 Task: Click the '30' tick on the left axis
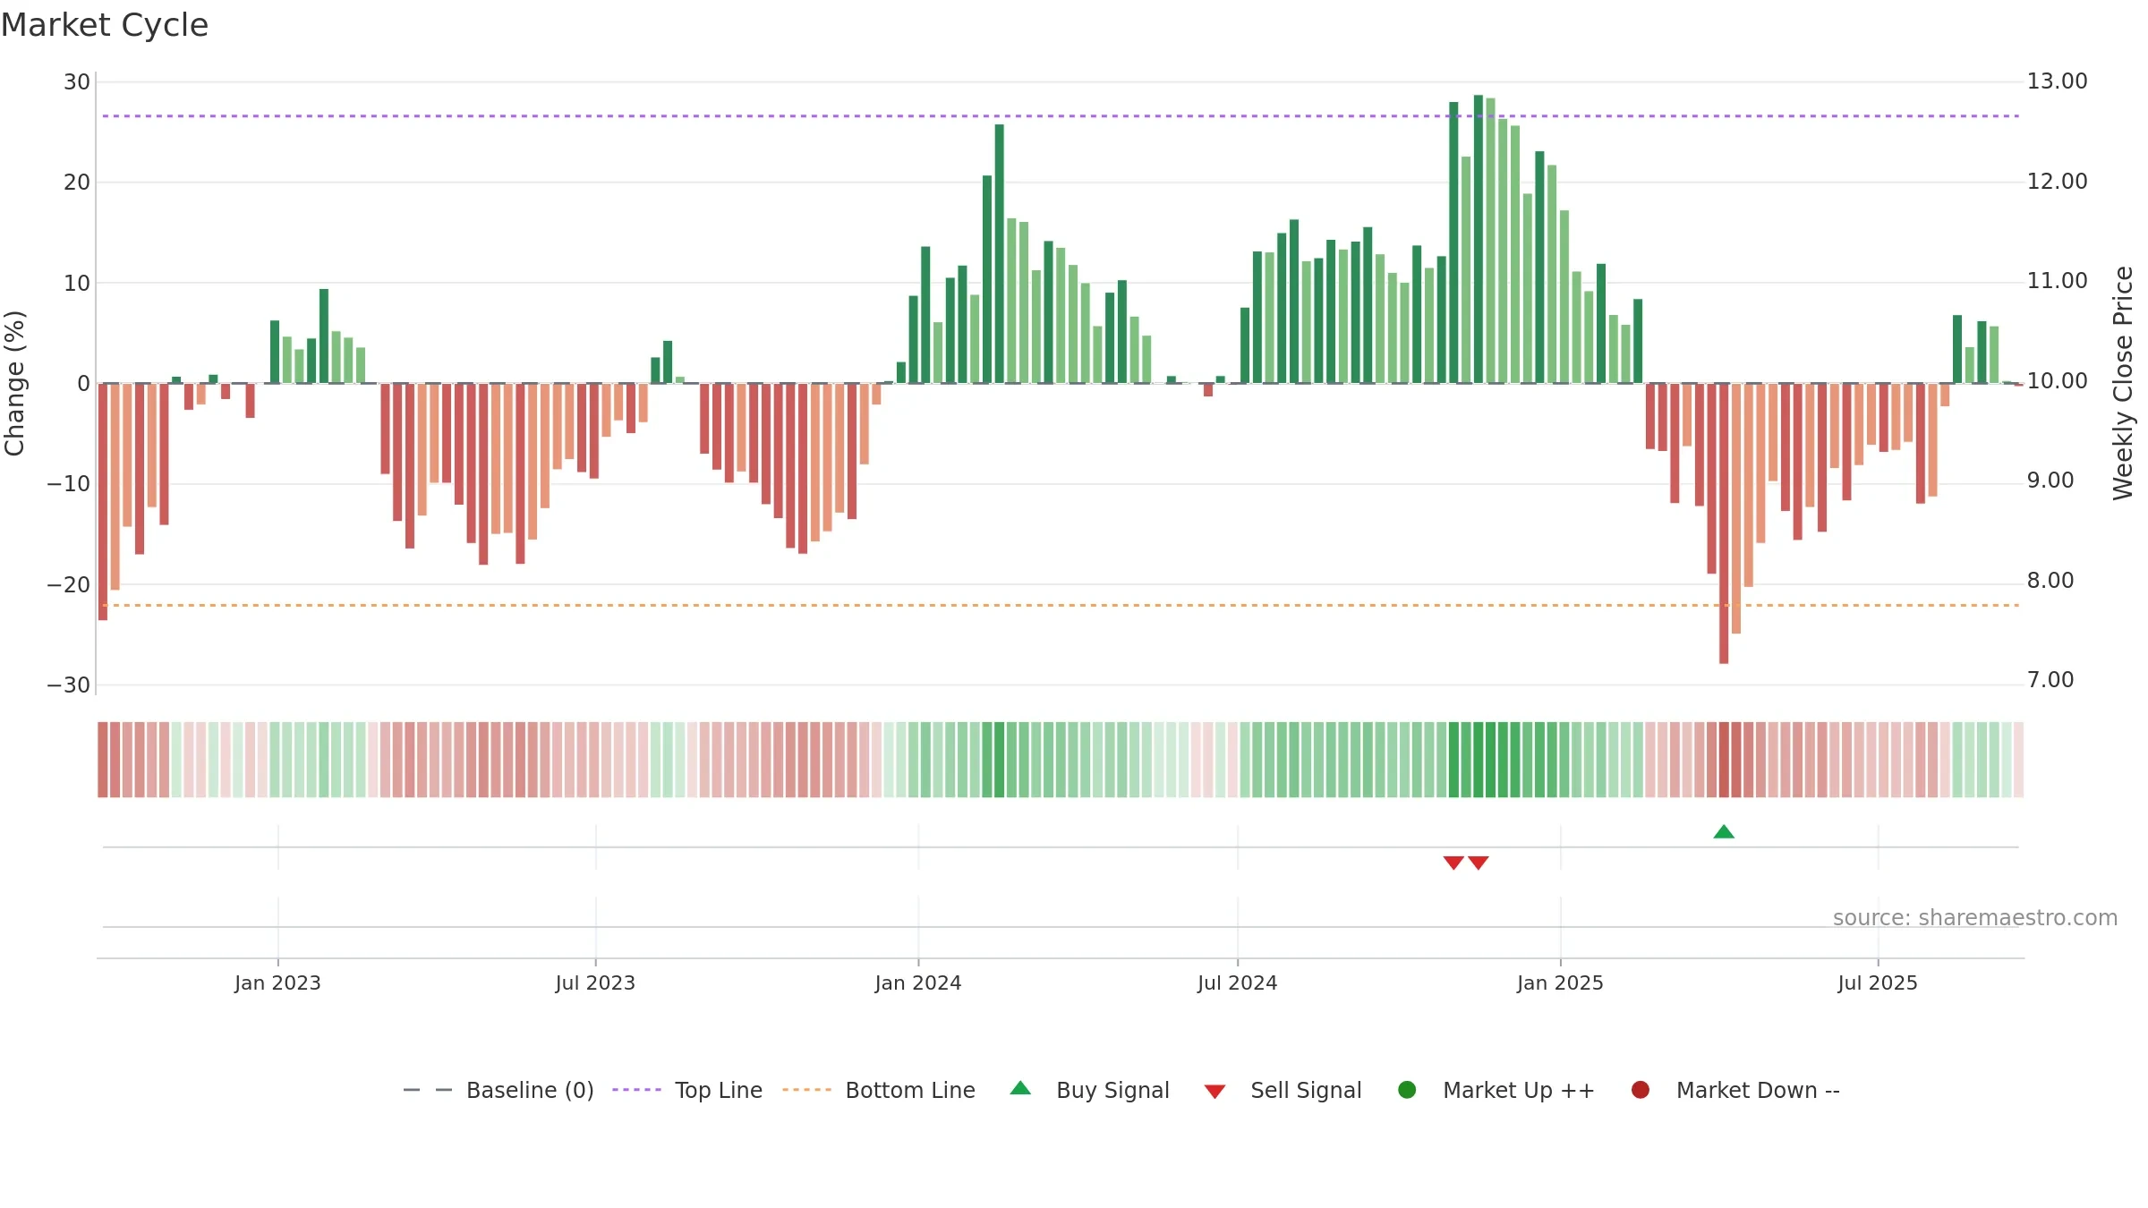pyautogui.click(x=77, y=82)
